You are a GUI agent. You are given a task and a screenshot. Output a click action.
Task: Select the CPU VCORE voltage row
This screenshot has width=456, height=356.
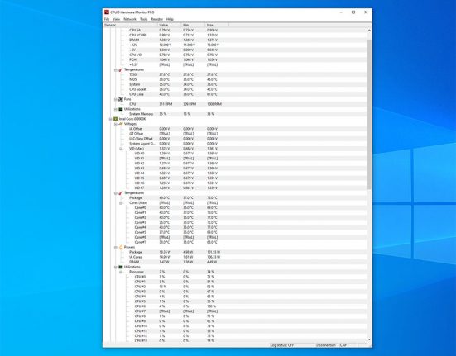tap(236, 36)
